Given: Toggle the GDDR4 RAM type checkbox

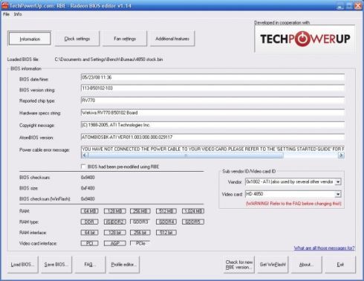Looking at the screenshot, I should click(x=166, y=222).
